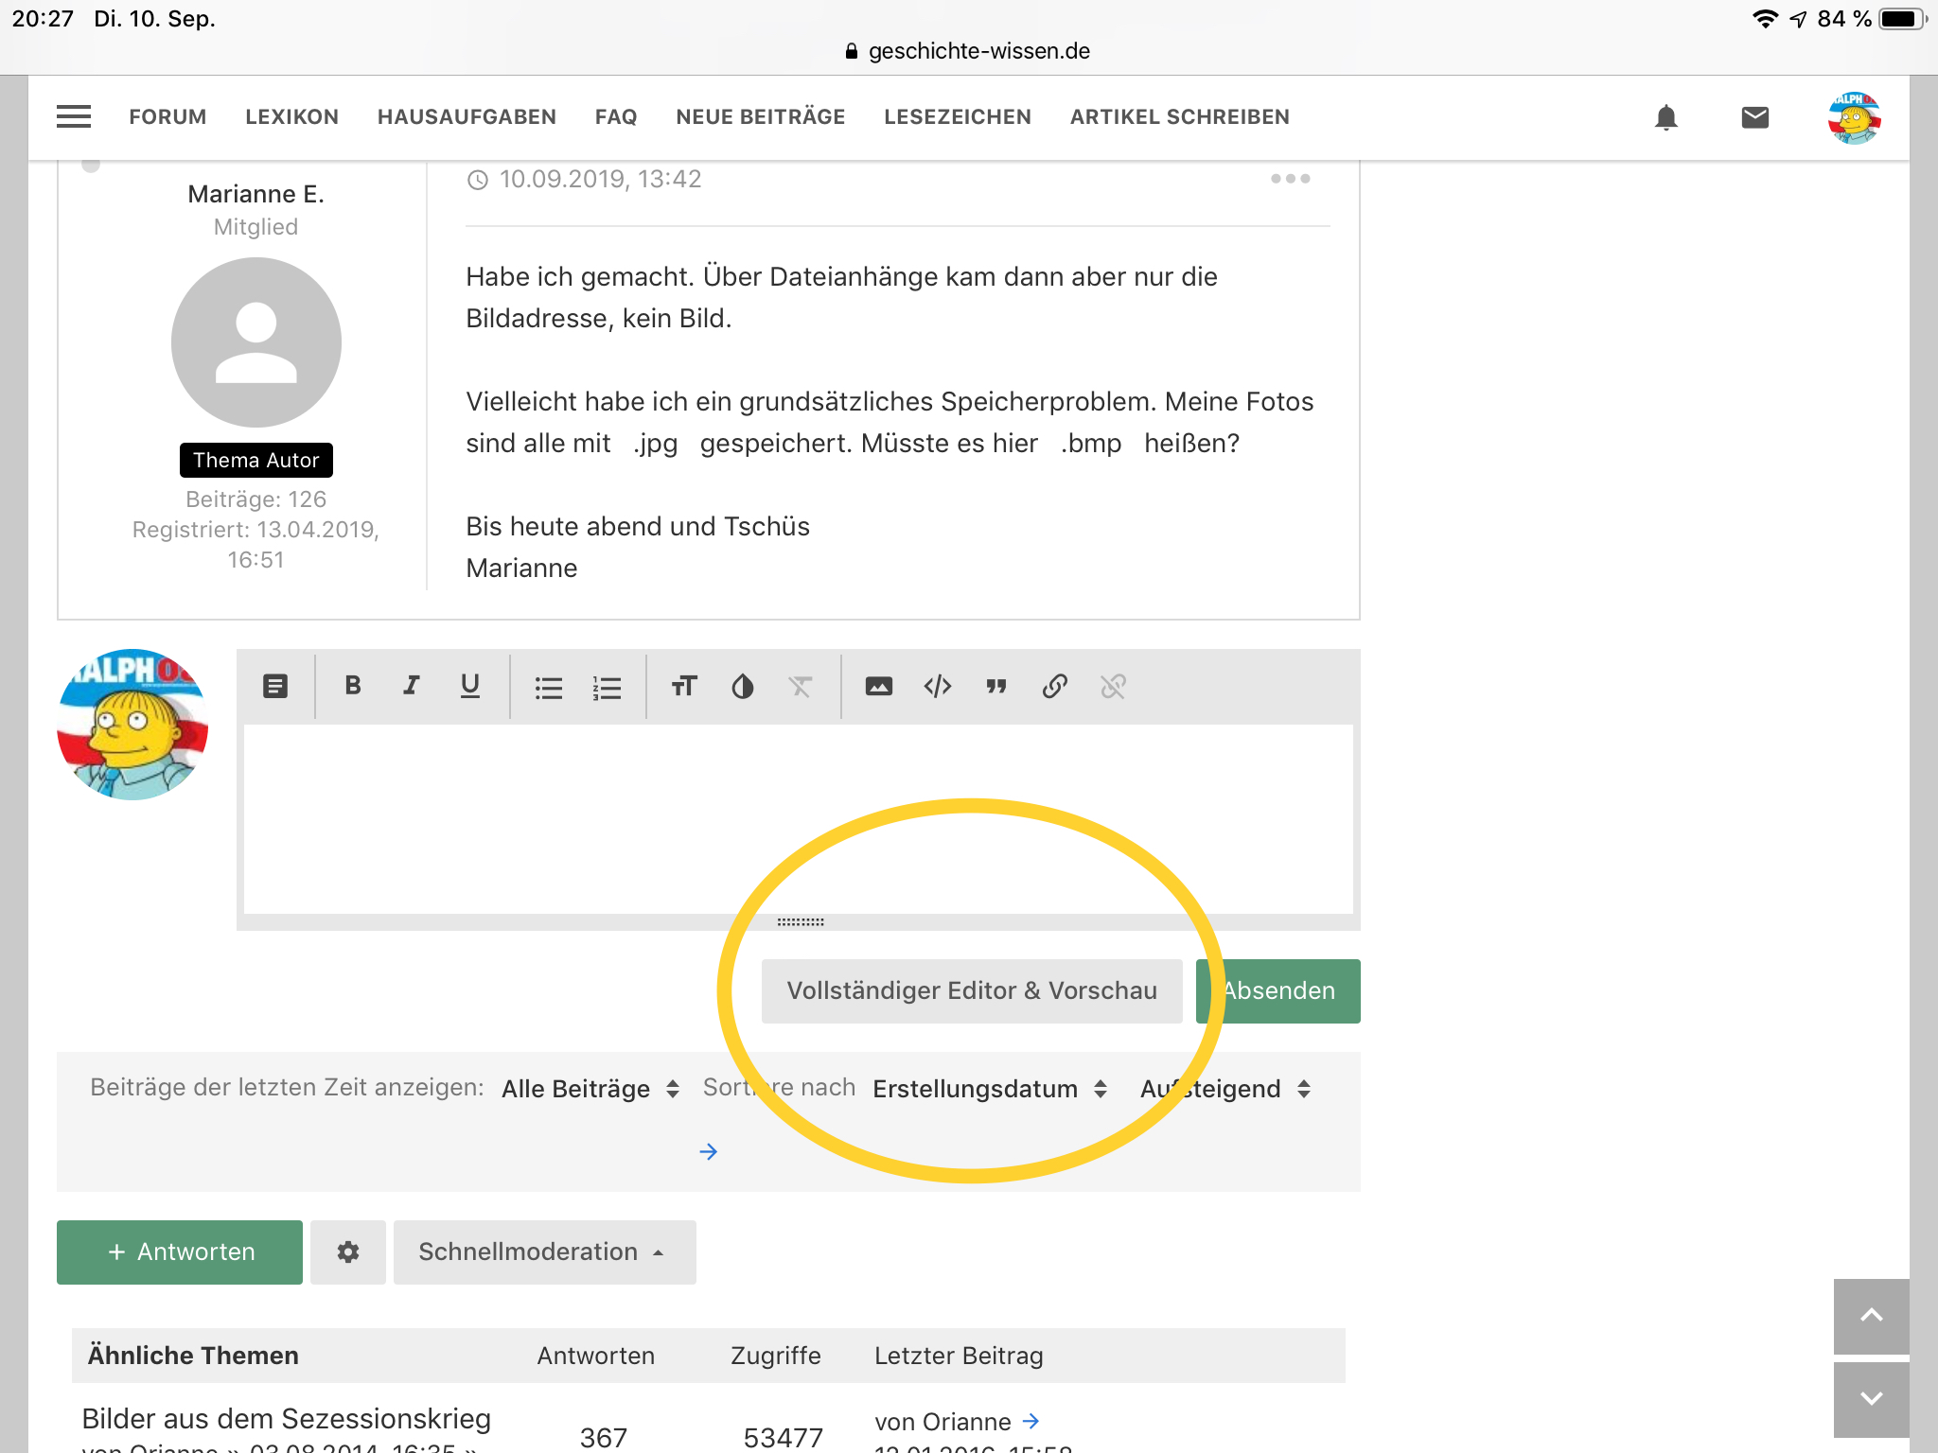Viewport: 1938px width, 1453px height.
Task: Insert link using chain icon
Action: 1054,686
